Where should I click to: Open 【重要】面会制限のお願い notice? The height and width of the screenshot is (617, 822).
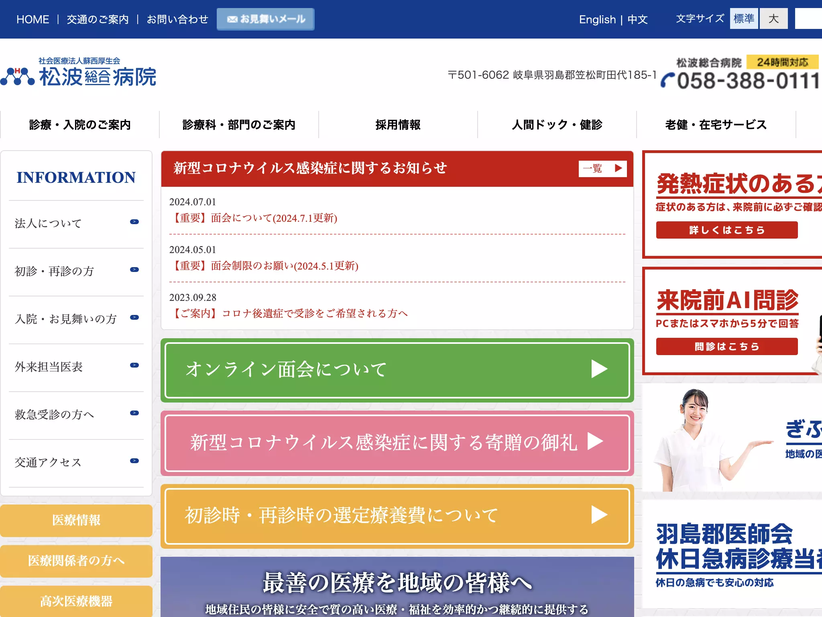[264, 266]
